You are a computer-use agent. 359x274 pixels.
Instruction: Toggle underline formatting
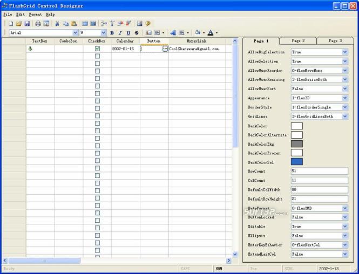tap(128, 33)
